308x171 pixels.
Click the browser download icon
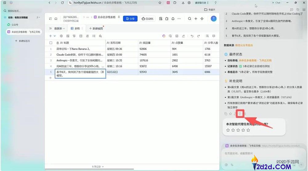coord(183,3)
